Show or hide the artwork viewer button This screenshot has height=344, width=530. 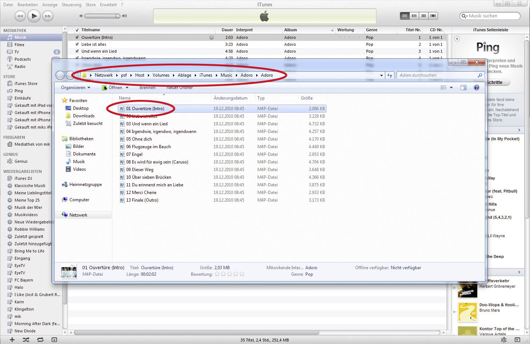point(54,340)
